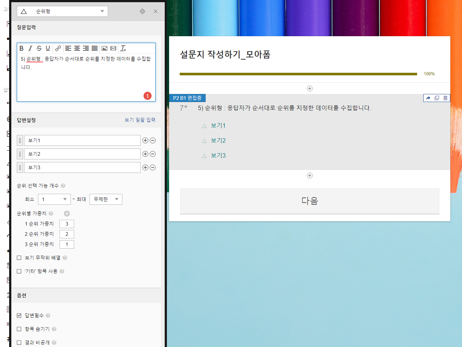Open the 최대 무제한 dropdown
Viewport: 462px width, 347px height.
click(106, 199)
